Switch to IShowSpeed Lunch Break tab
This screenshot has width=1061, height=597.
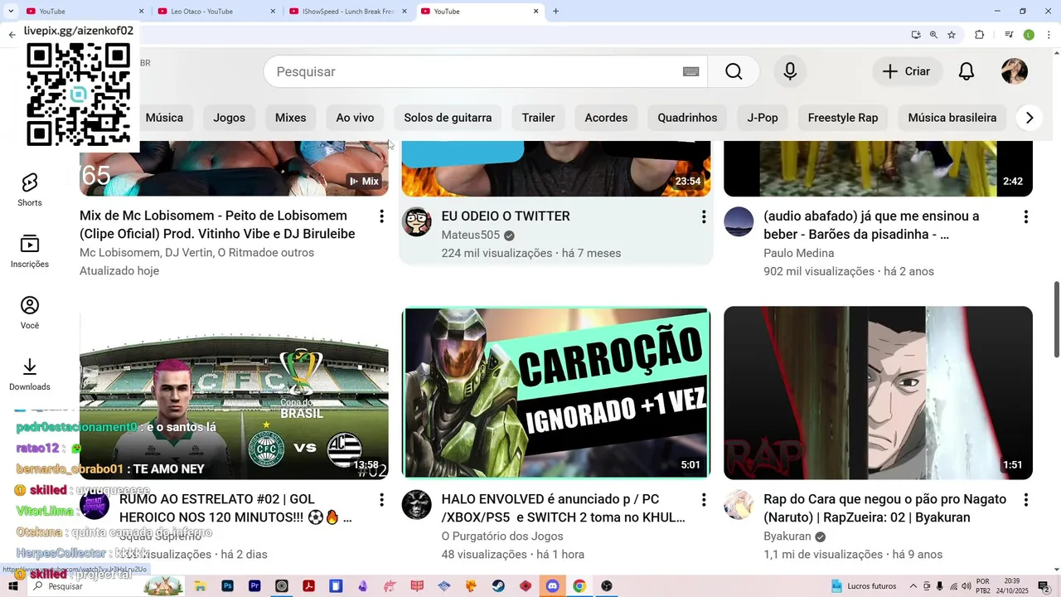point(347,12)
